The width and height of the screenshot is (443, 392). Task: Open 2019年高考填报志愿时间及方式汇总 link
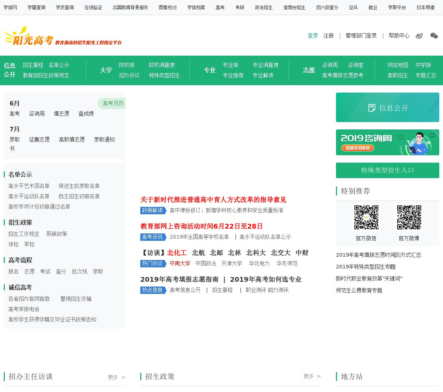(x=378, y=255)
